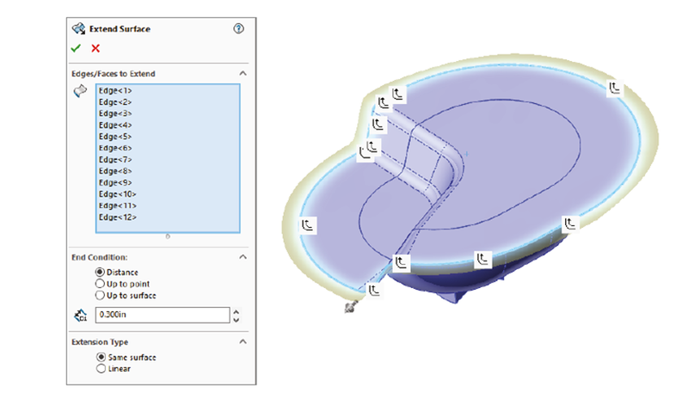Viewport: 688px width, 411px height.
Task: Select Edge<5> in the selection list
Action: pos(115,137)
